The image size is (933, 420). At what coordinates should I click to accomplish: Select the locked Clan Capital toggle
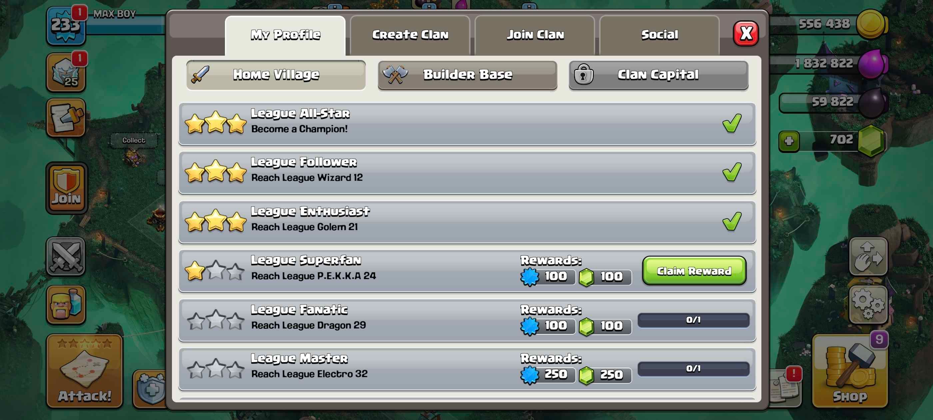tap(658, 75)
